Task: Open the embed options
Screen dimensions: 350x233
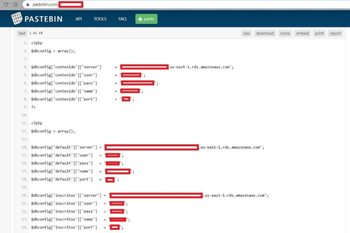Action: tap(302, 33)
